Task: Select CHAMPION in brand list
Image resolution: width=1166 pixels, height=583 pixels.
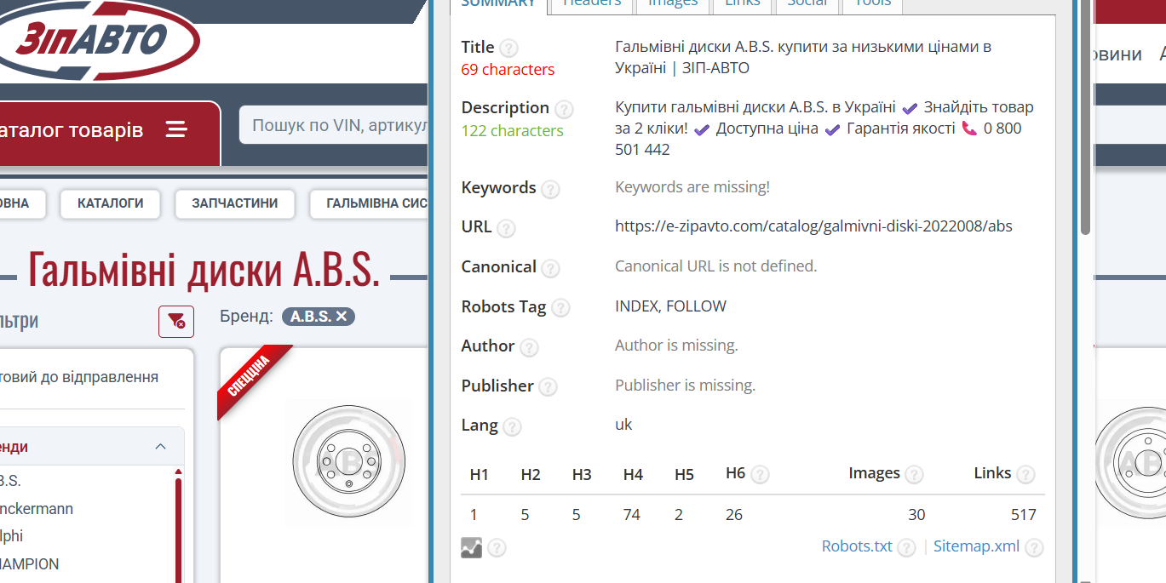Action: 30,564
